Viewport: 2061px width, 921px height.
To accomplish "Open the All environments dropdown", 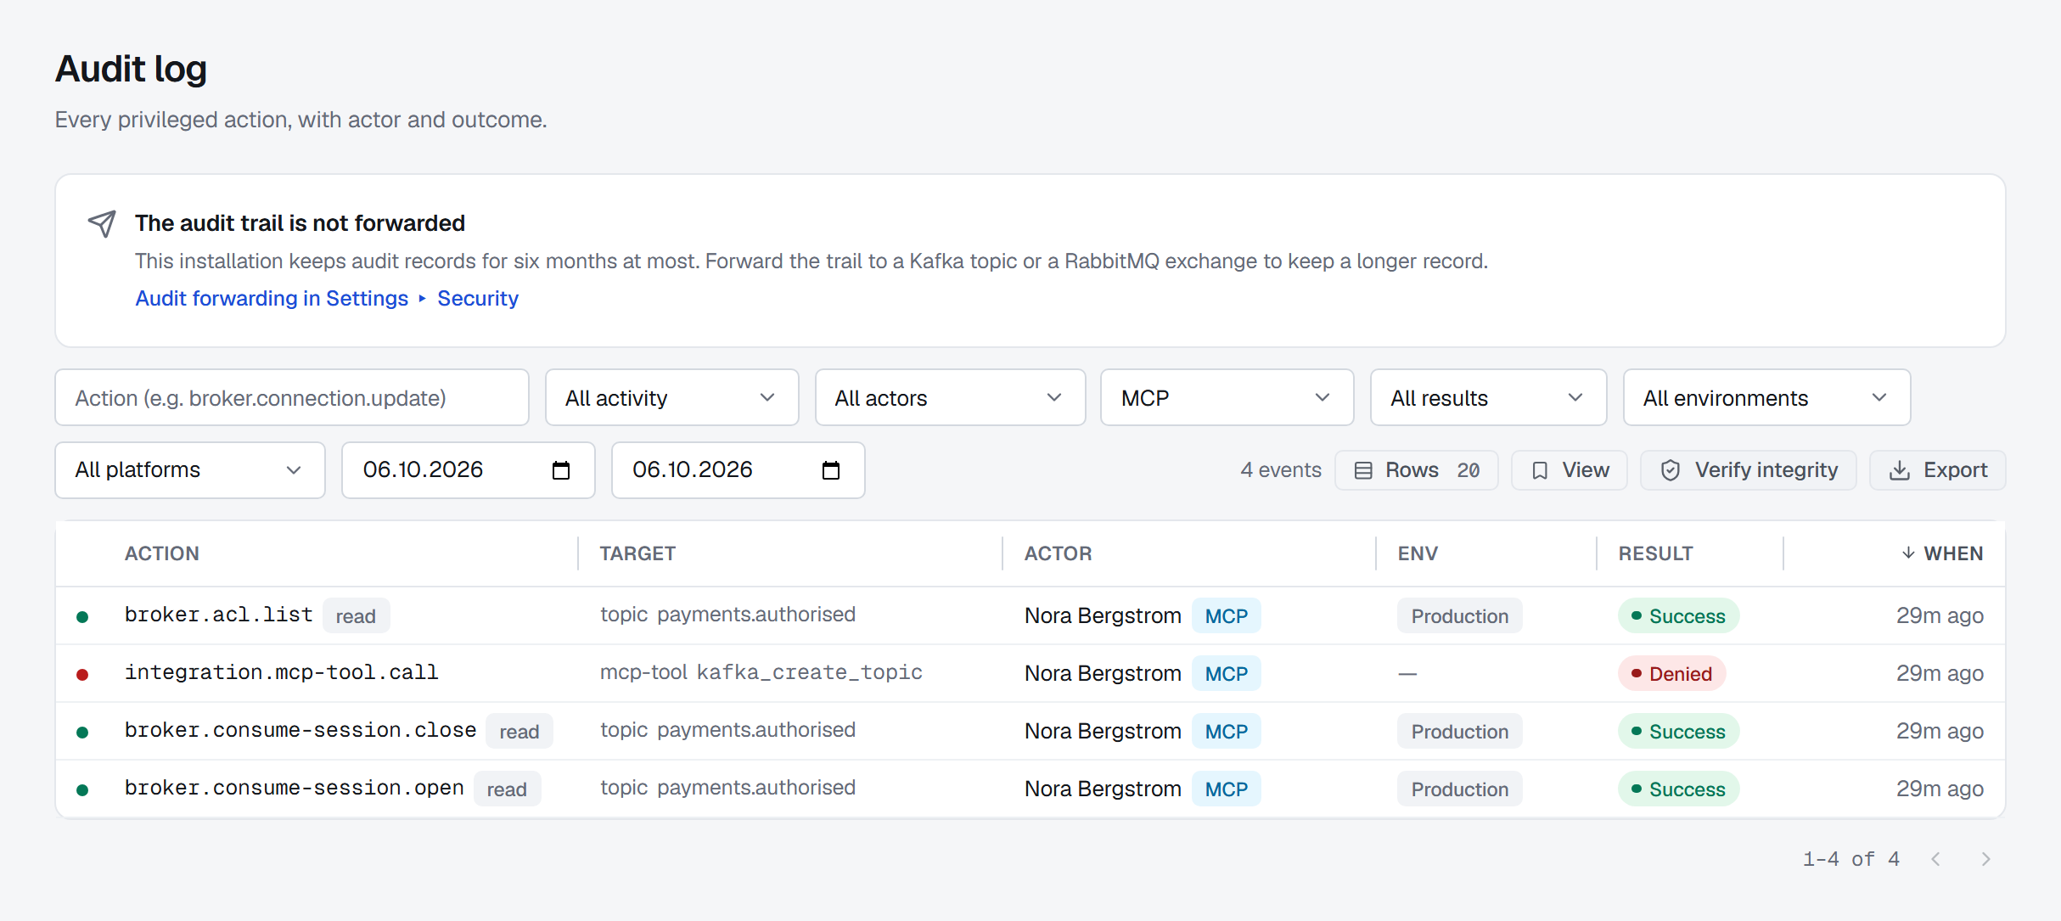I will (x=1766, y=397).
